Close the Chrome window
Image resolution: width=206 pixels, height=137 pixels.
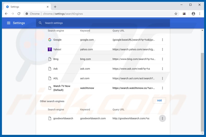click(x=199, y=5)
